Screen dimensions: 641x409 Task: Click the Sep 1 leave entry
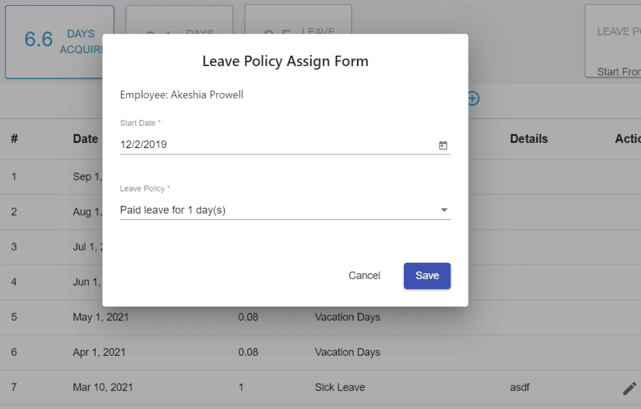87,176
